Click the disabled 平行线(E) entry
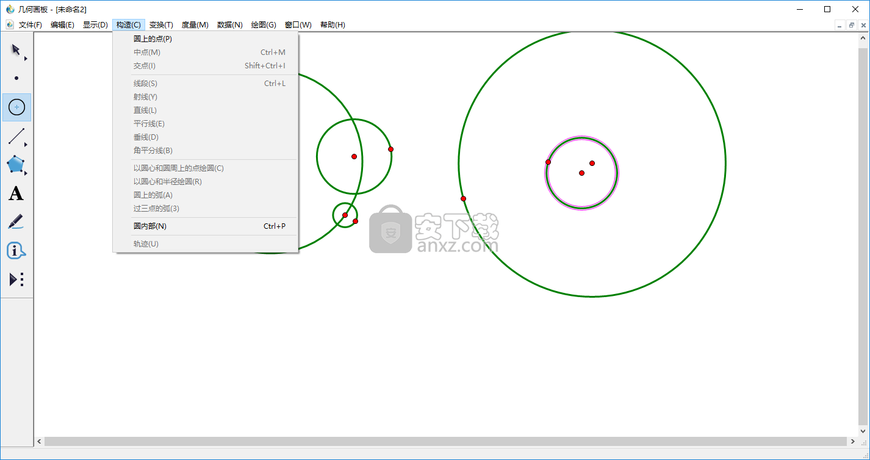Screen dimensions: 870x460 [206, 124]
